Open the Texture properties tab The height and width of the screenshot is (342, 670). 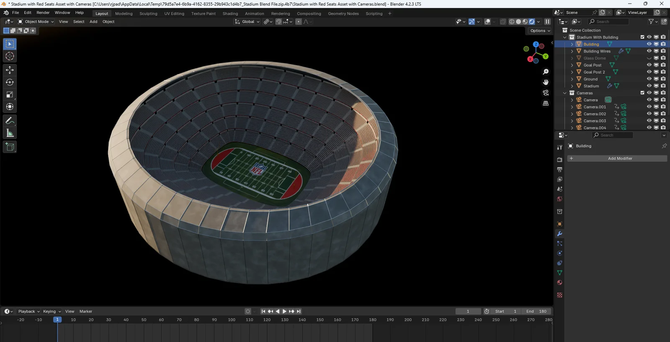tap(559, 295)
